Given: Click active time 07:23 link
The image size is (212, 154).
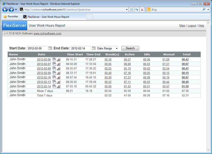Looking at the screenshot, I should tap(127, 78).
